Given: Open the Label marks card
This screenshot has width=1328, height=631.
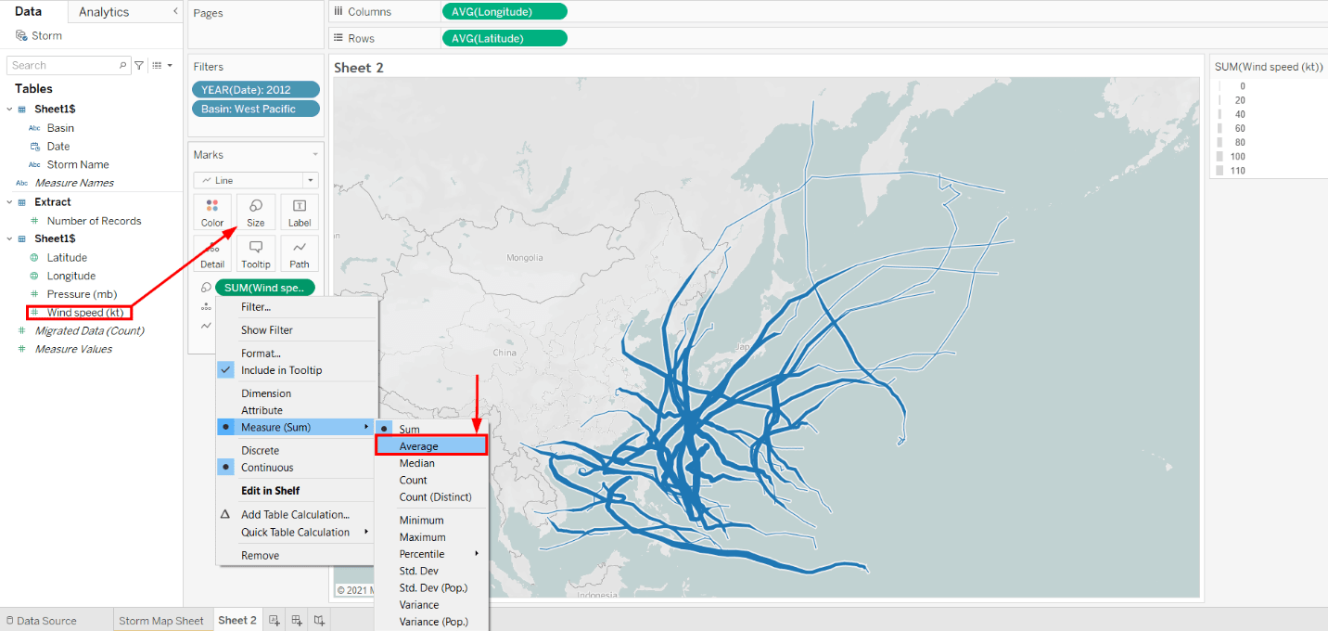Looking at the screenshot, I should pyautogui.click(x=300, y=212).
